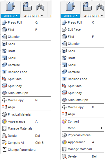The image size is (106, 161).
Task: Open the Mesh submenu arrow
Action: (102, 128)
